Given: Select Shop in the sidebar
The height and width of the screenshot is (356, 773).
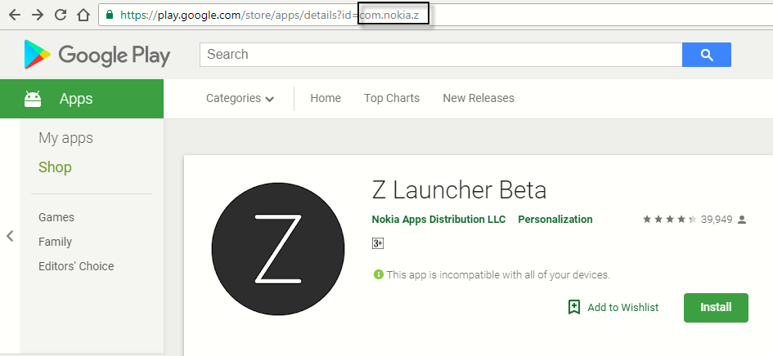Looking at the screenshot, I should point(56,167).
